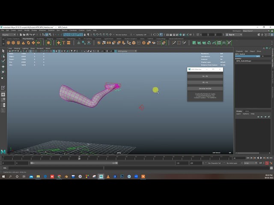274x205 pixels.
Task: Create a polygon cube from the shelf
Action: [x=13, y=43]
